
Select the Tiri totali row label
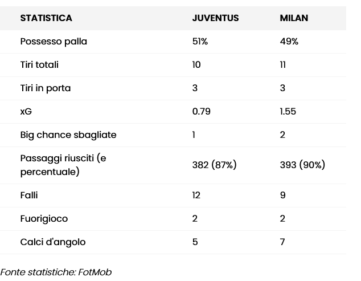click(39, 65)
